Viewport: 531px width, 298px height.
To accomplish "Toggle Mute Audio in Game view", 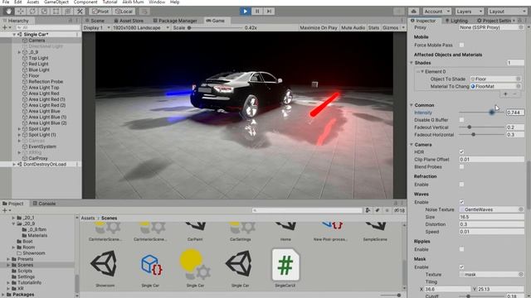I will pyautogui.click(x=353, y=27).
